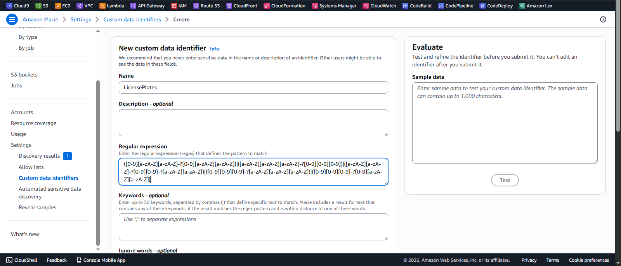Open the CodeDeploy shortcut icon
621x266 pixels.
pyautogui.click(x=482, y=6)
